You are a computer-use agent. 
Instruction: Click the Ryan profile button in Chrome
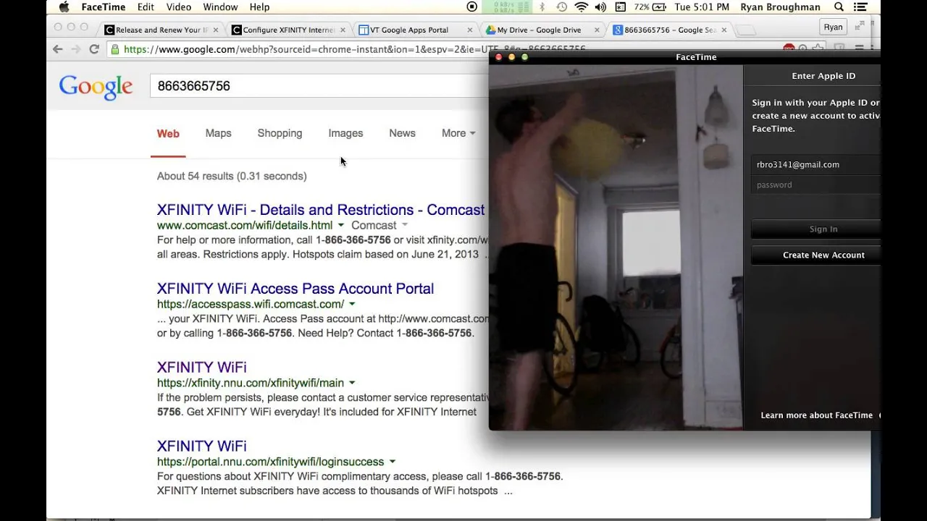click(833, 27)
